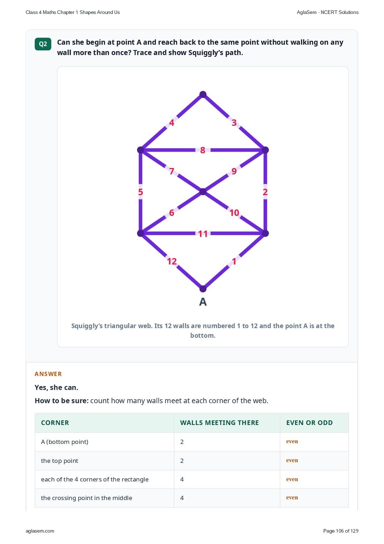This screenshot has width=384, height=544.
Task: Click AglaSem NCERT Solutions header text
Action: [x=328, y=12]
